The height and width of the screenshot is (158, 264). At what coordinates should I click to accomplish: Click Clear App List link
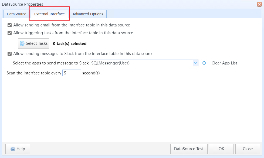224,63
